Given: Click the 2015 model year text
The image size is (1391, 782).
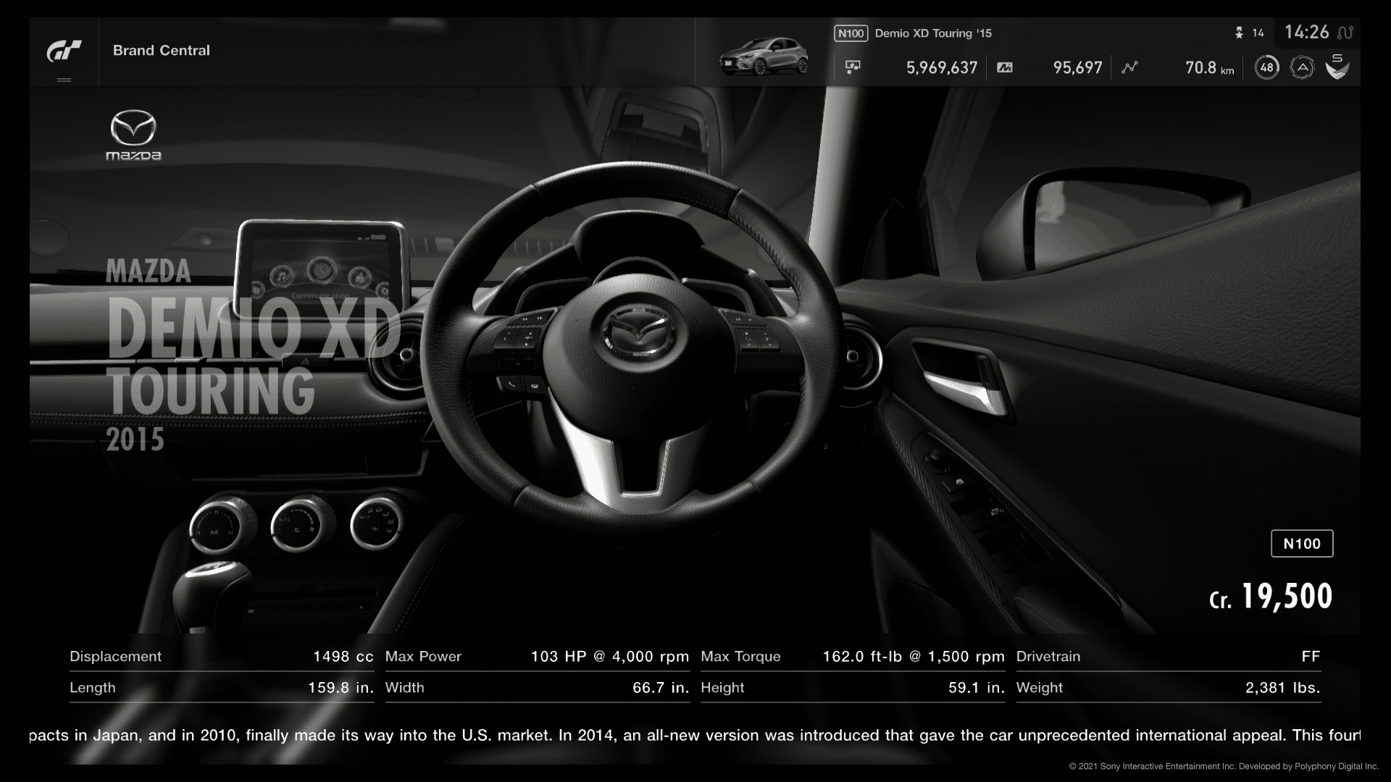Looking at the screenshot, I should [135, 440].
